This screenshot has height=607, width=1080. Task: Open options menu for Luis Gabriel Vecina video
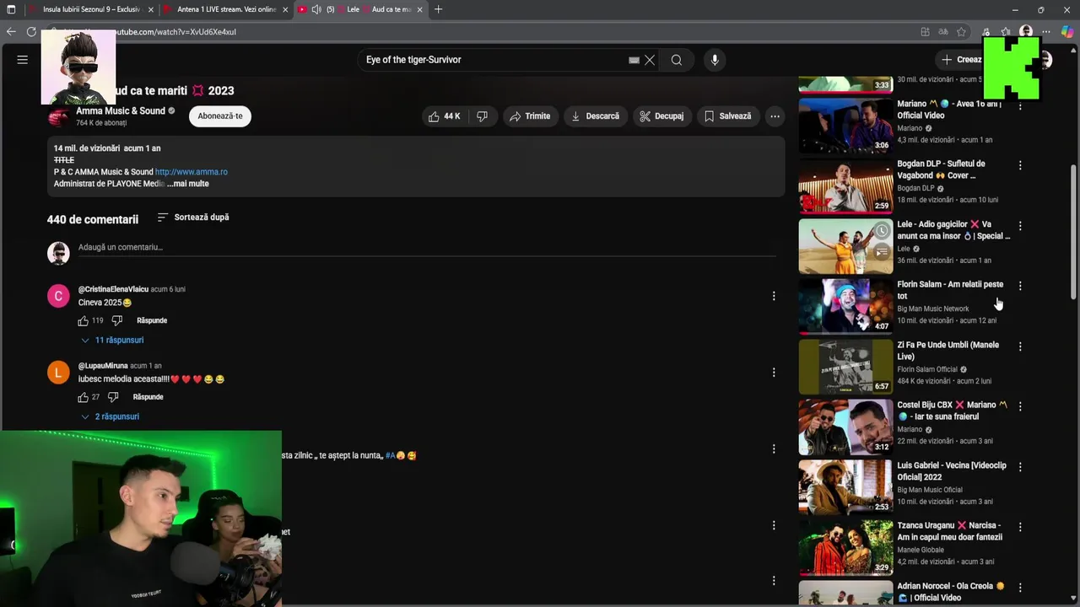click(1020, 467)
